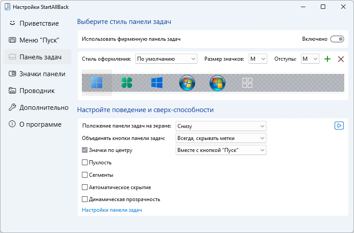Check the Сегменты option
The width and height of the screenshot is (354, 233).
[x=85, y=175]
